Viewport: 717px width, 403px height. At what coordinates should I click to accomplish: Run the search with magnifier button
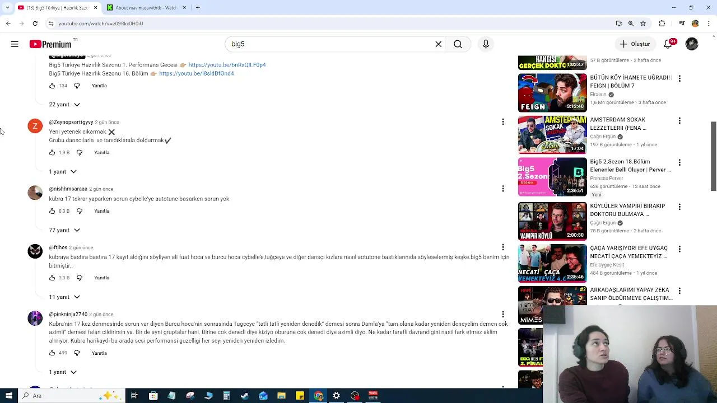pos(458,44)
